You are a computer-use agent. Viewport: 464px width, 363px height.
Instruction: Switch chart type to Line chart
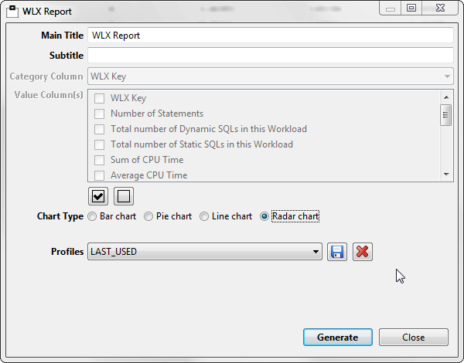[204, 216]
